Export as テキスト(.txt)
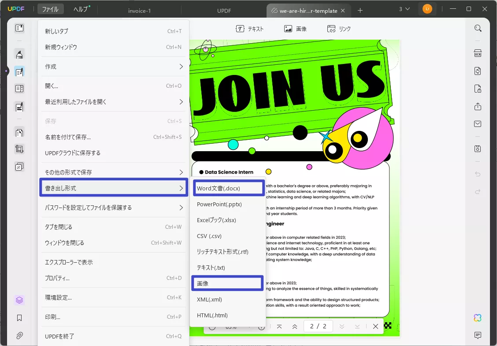The width and height of the screenshot is (497, 346). (228, 268)
